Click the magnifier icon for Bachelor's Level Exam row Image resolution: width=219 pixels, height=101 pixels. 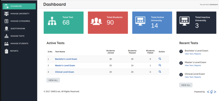pos(160,59)
